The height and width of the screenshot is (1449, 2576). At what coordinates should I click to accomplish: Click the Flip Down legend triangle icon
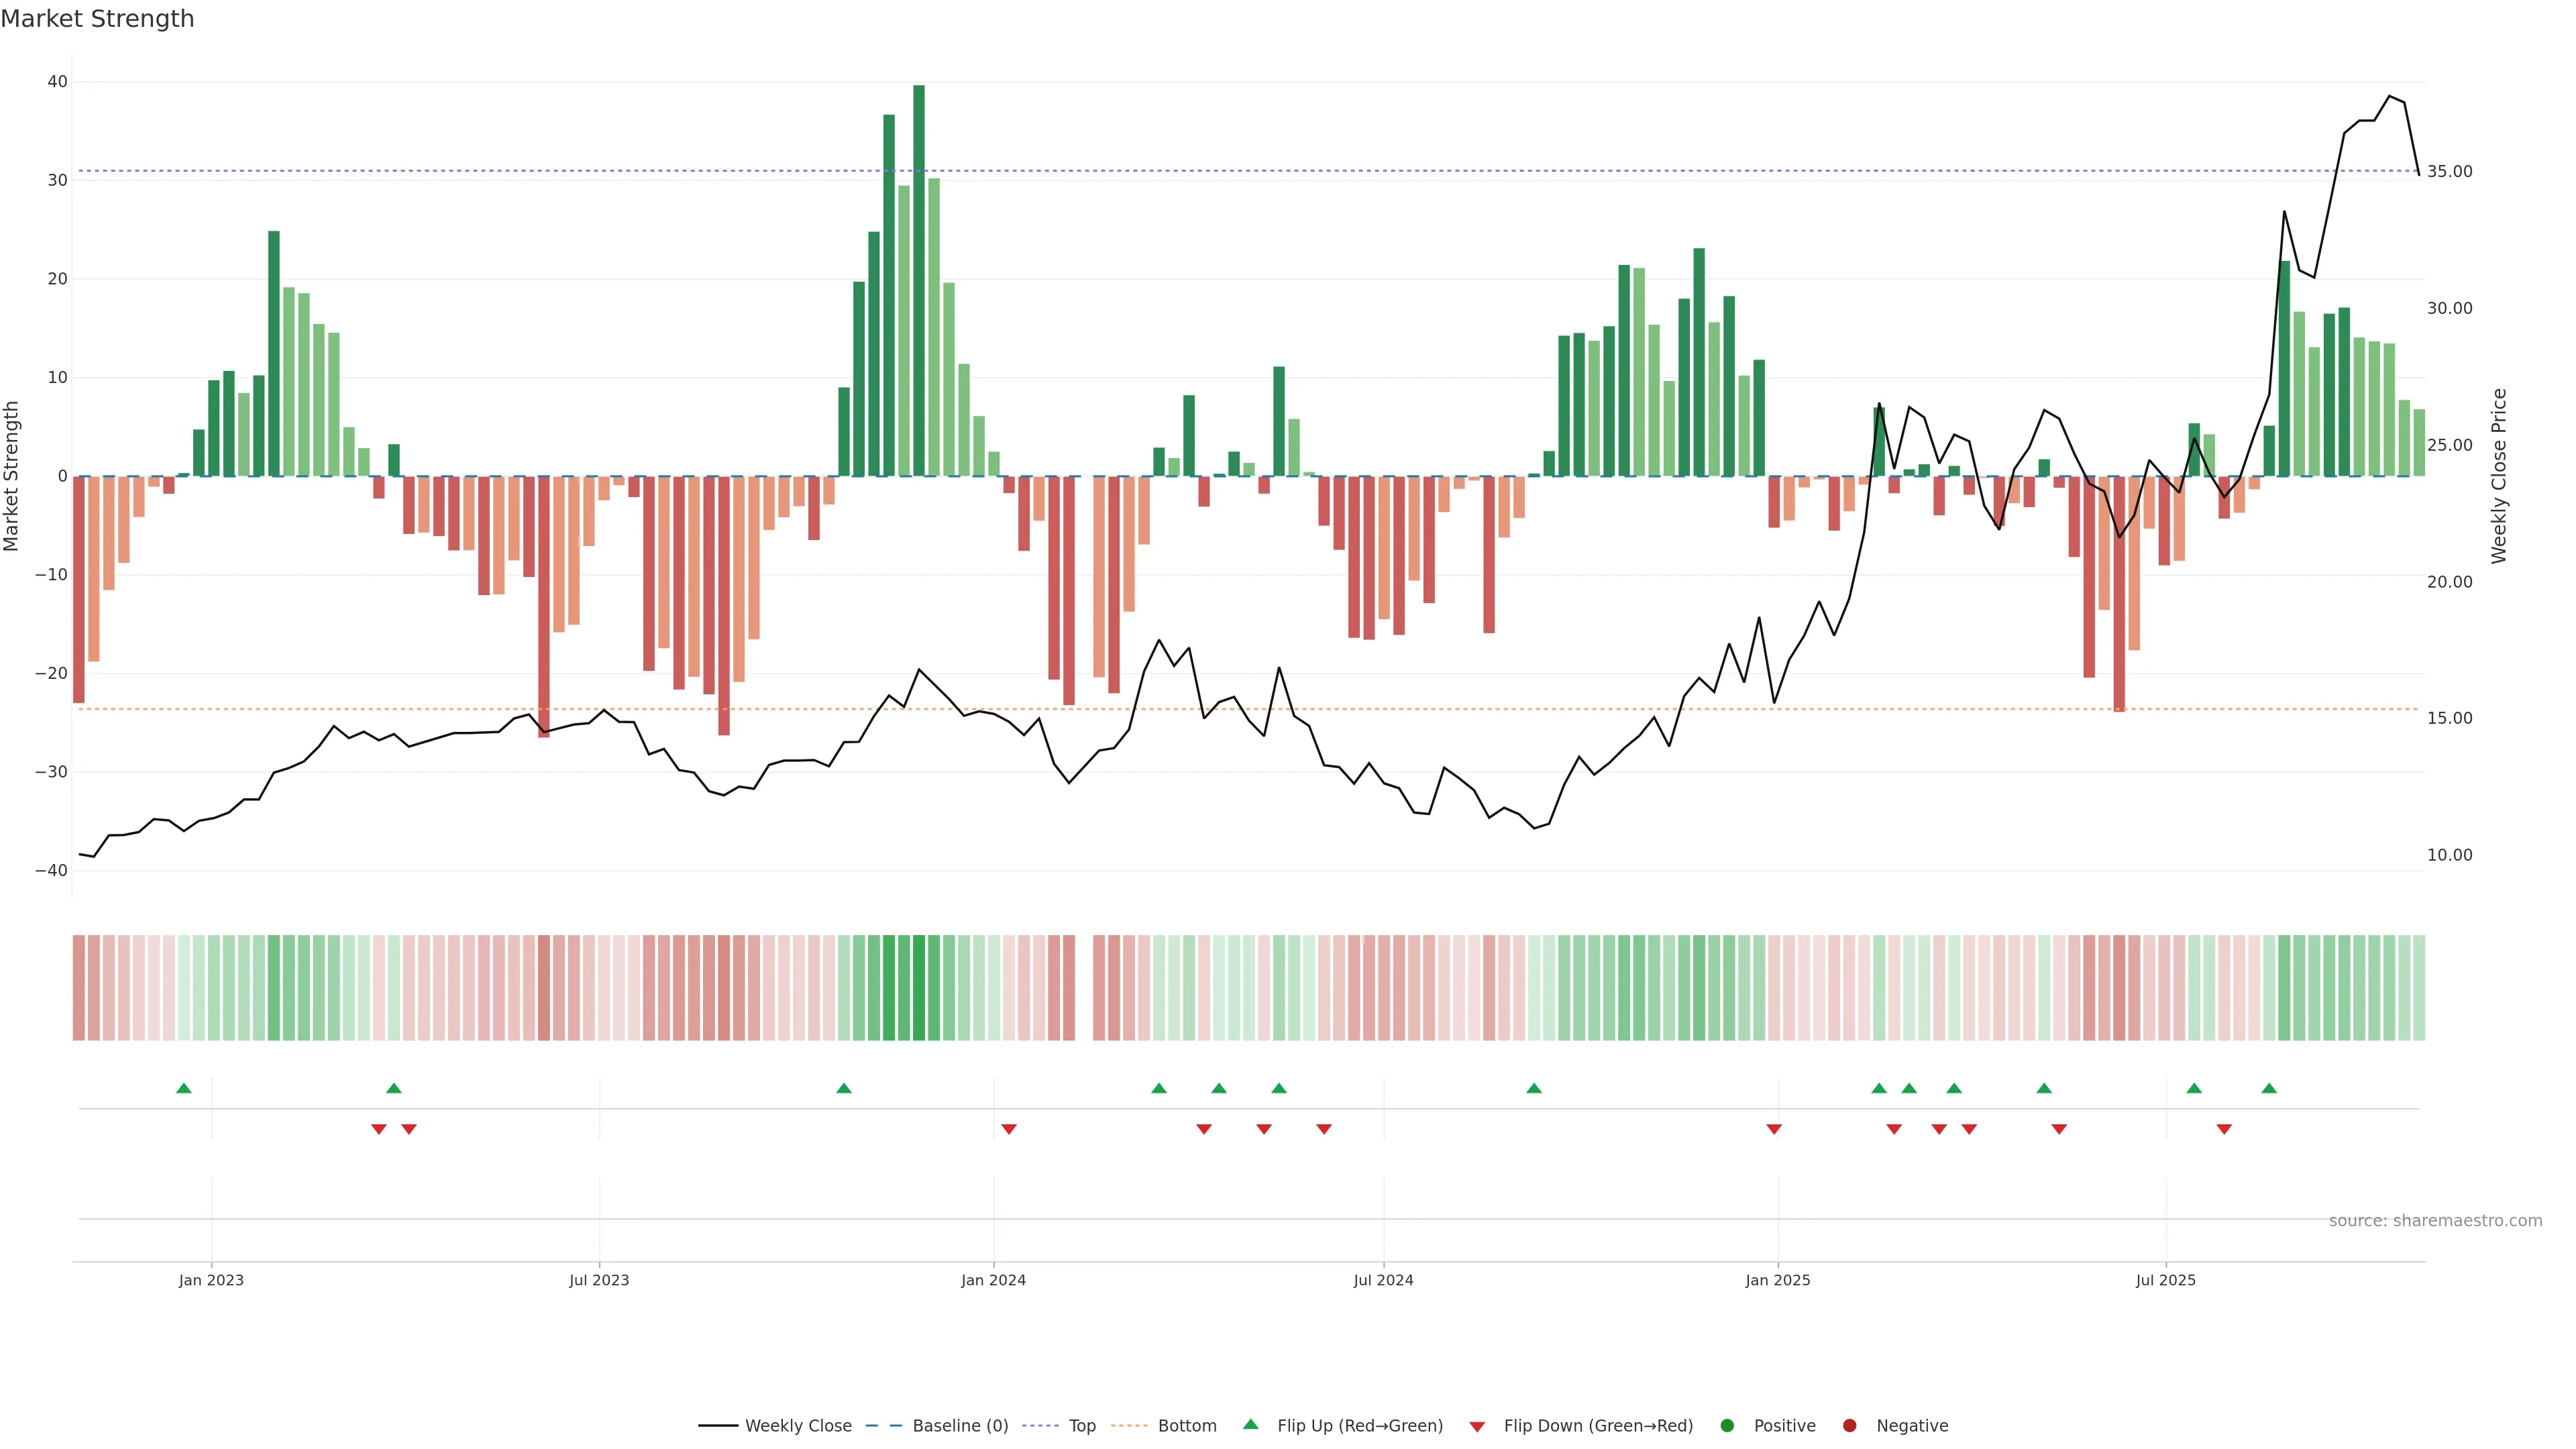1477,1427
